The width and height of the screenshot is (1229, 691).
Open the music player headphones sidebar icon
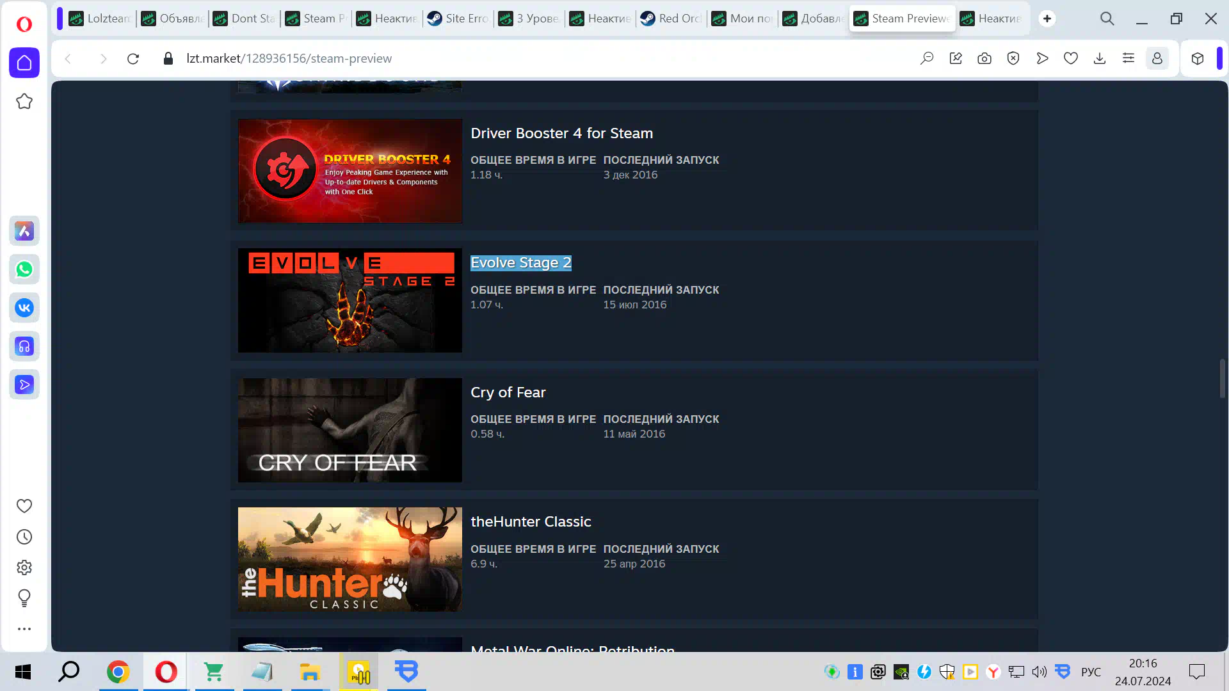[24, 346]
